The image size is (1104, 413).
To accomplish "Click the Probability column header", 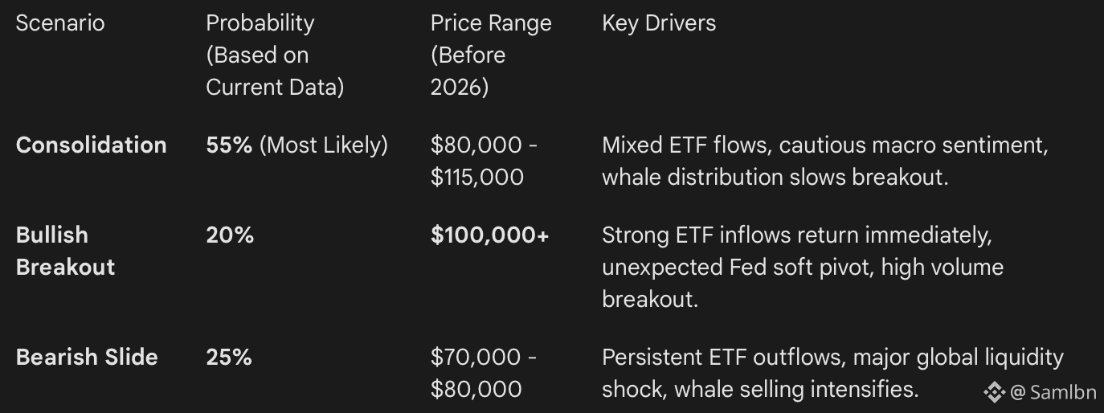I will [260, 22].
